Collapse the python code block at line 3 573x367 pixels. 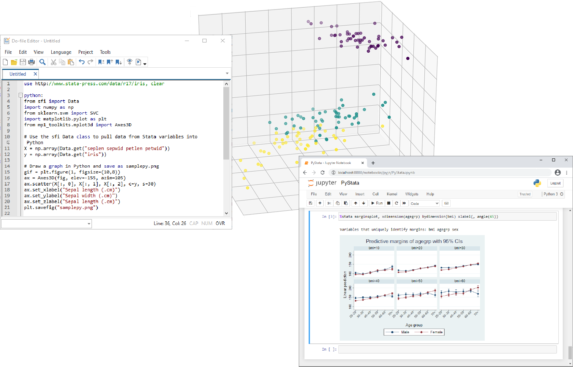pyautogui.click(x=21, y=95)
